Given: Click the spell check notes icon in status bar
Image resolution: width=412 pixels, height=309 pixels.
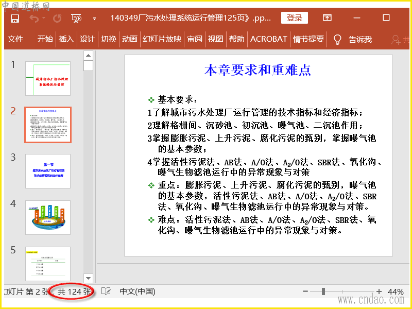Looking at the screenshot, I should click(106, 291).
